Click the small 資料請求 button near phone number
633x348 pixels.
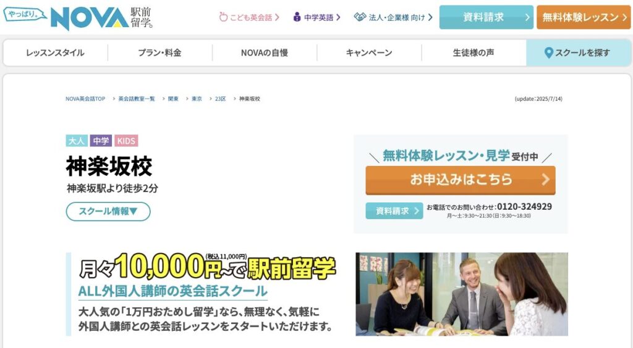[x=394, y=210]
